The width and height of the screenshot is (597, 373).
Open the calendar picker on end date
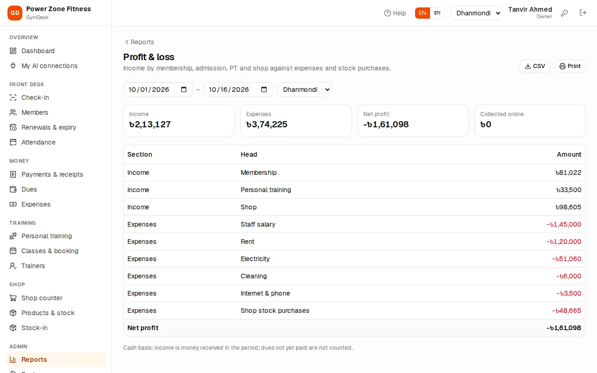pos(264,90)
